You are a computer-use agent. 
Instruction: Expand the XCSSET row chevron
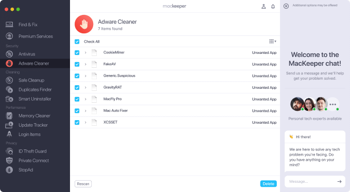85,122
